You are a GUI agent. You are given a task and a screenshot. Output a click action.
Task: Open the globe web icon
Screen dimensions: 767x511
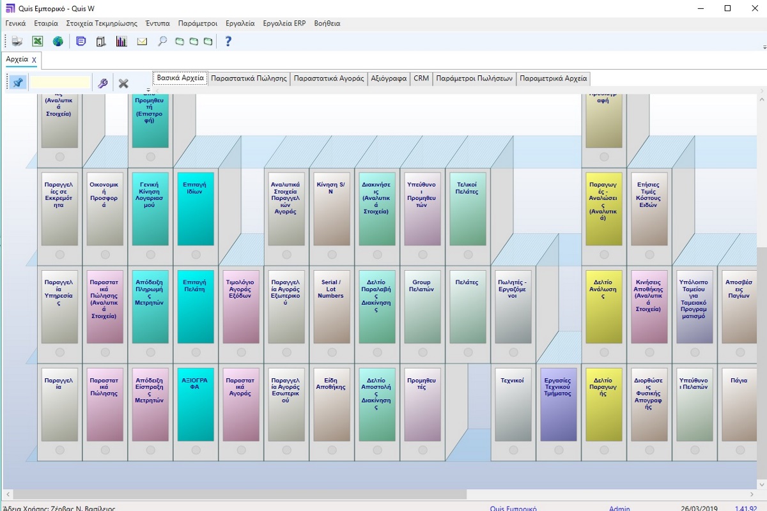(x=58, y=42)
